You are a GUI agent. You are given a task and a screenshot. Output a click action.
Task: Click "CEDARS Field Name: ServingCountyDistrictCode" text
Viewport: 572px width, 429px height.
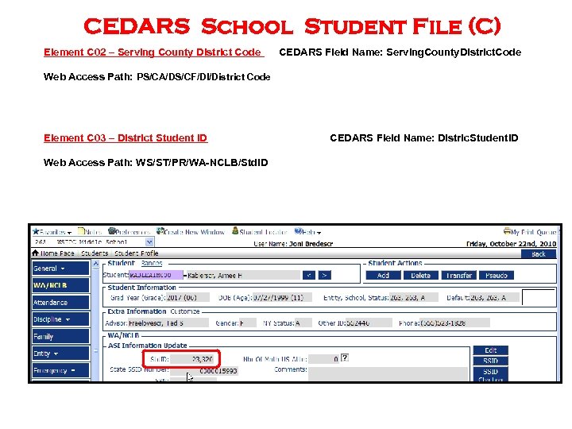[400, 52]
